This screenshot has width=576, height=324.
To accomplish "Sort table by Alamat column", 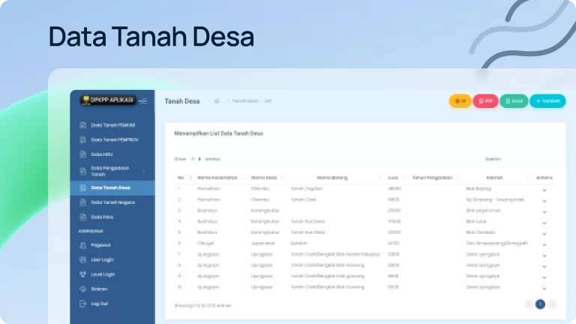I will click(x=497, y=178).
